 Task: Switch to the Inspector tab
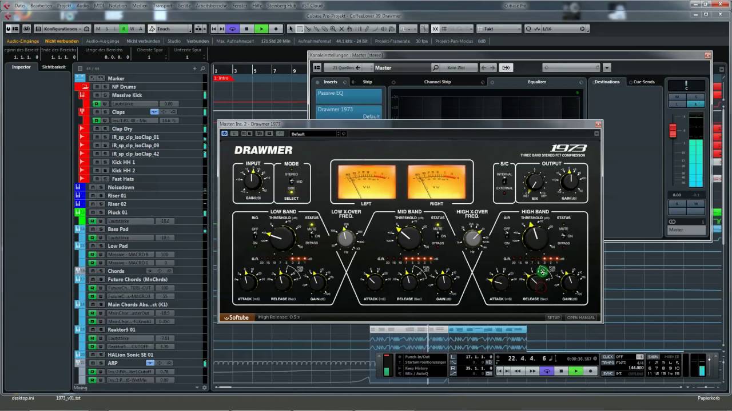21,67
